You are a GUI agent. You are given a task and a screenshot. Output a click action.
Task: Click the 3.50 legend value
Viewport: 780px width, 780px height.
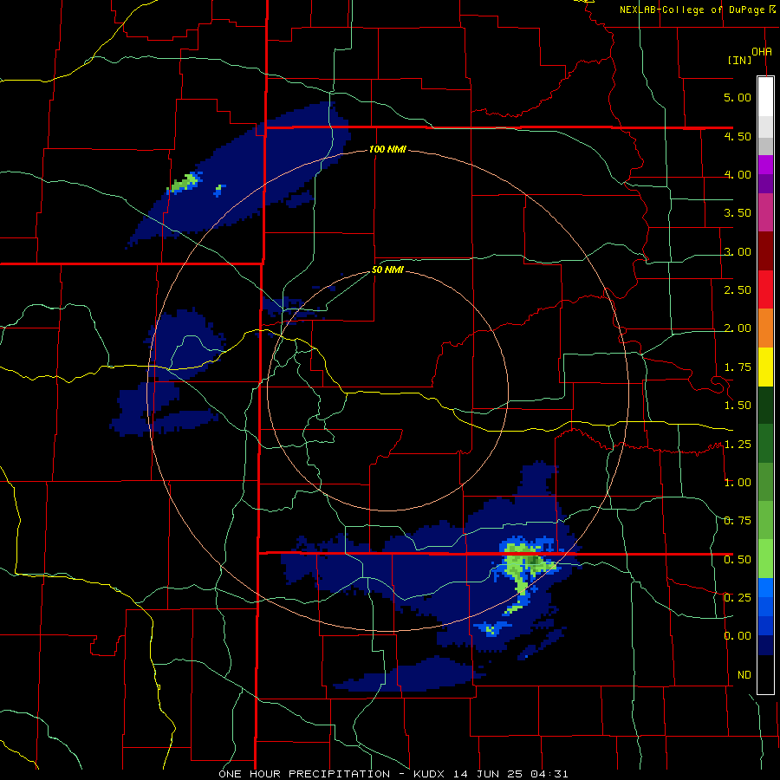pos(738,213)
